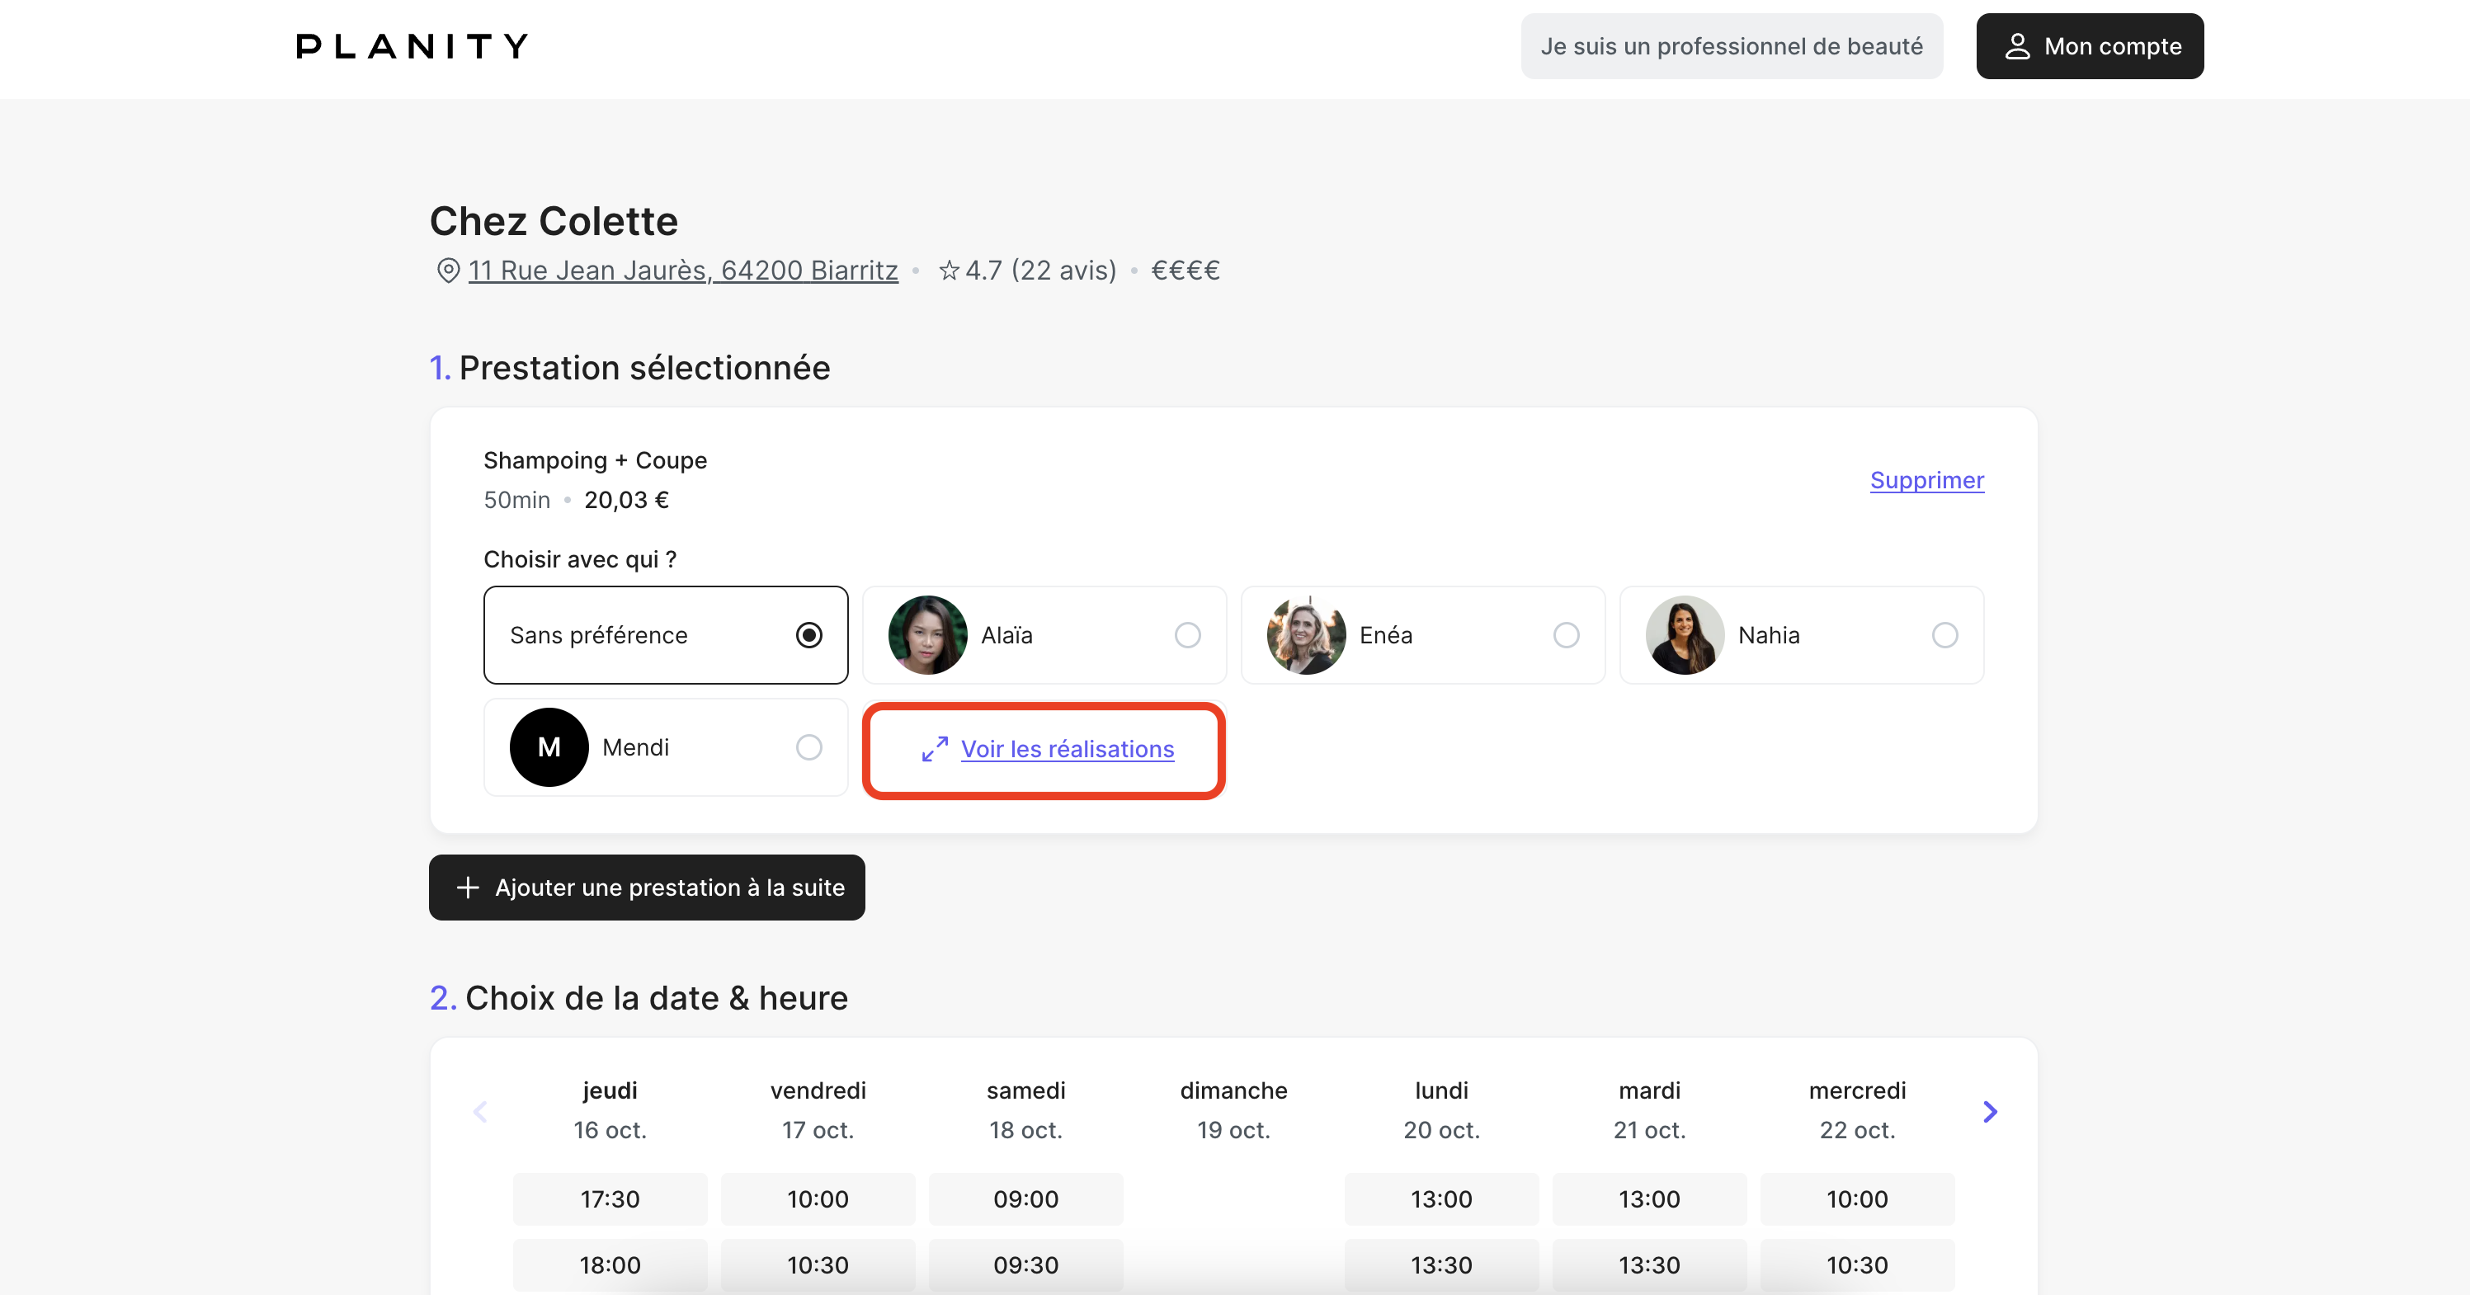Show next week's dates with right chevron

[1990, 1111]
